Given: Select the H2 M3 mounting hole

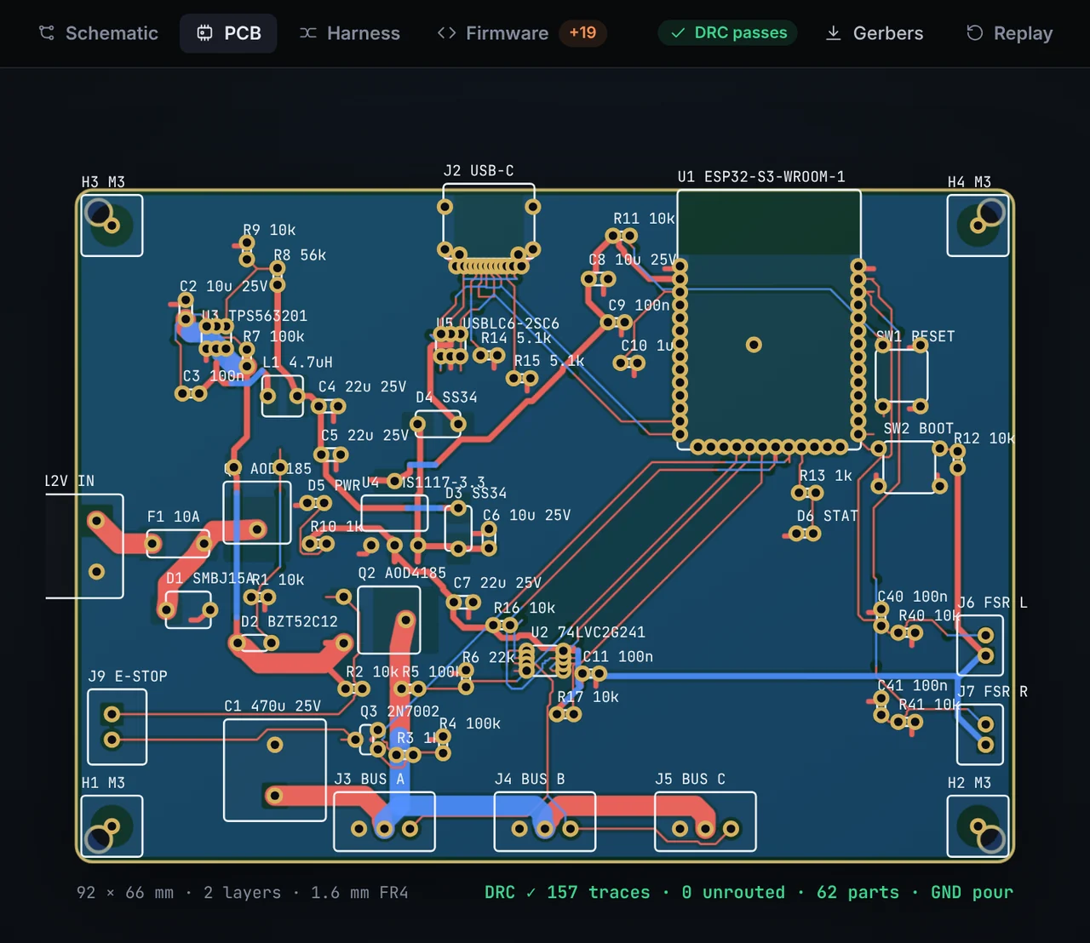Looking at the screenshot, I should tap(978, 826).
